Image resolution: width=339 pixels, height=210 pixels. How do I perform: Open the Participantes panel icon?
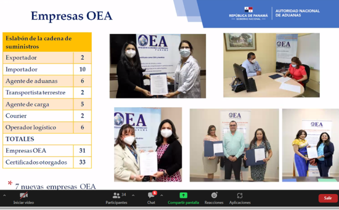[x=117, y=196]
